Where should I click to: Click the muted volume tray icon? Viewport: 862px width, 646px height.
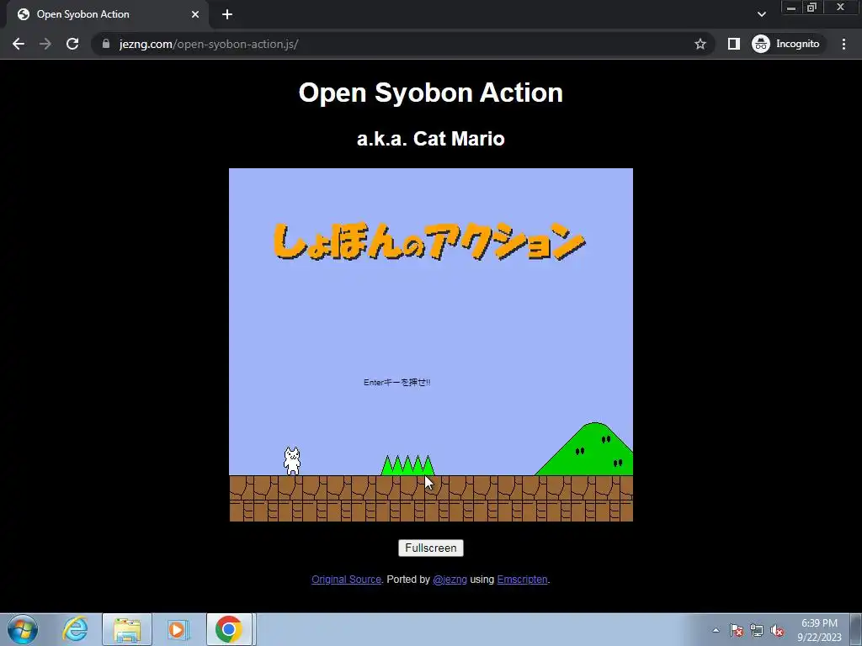(777, 630)
